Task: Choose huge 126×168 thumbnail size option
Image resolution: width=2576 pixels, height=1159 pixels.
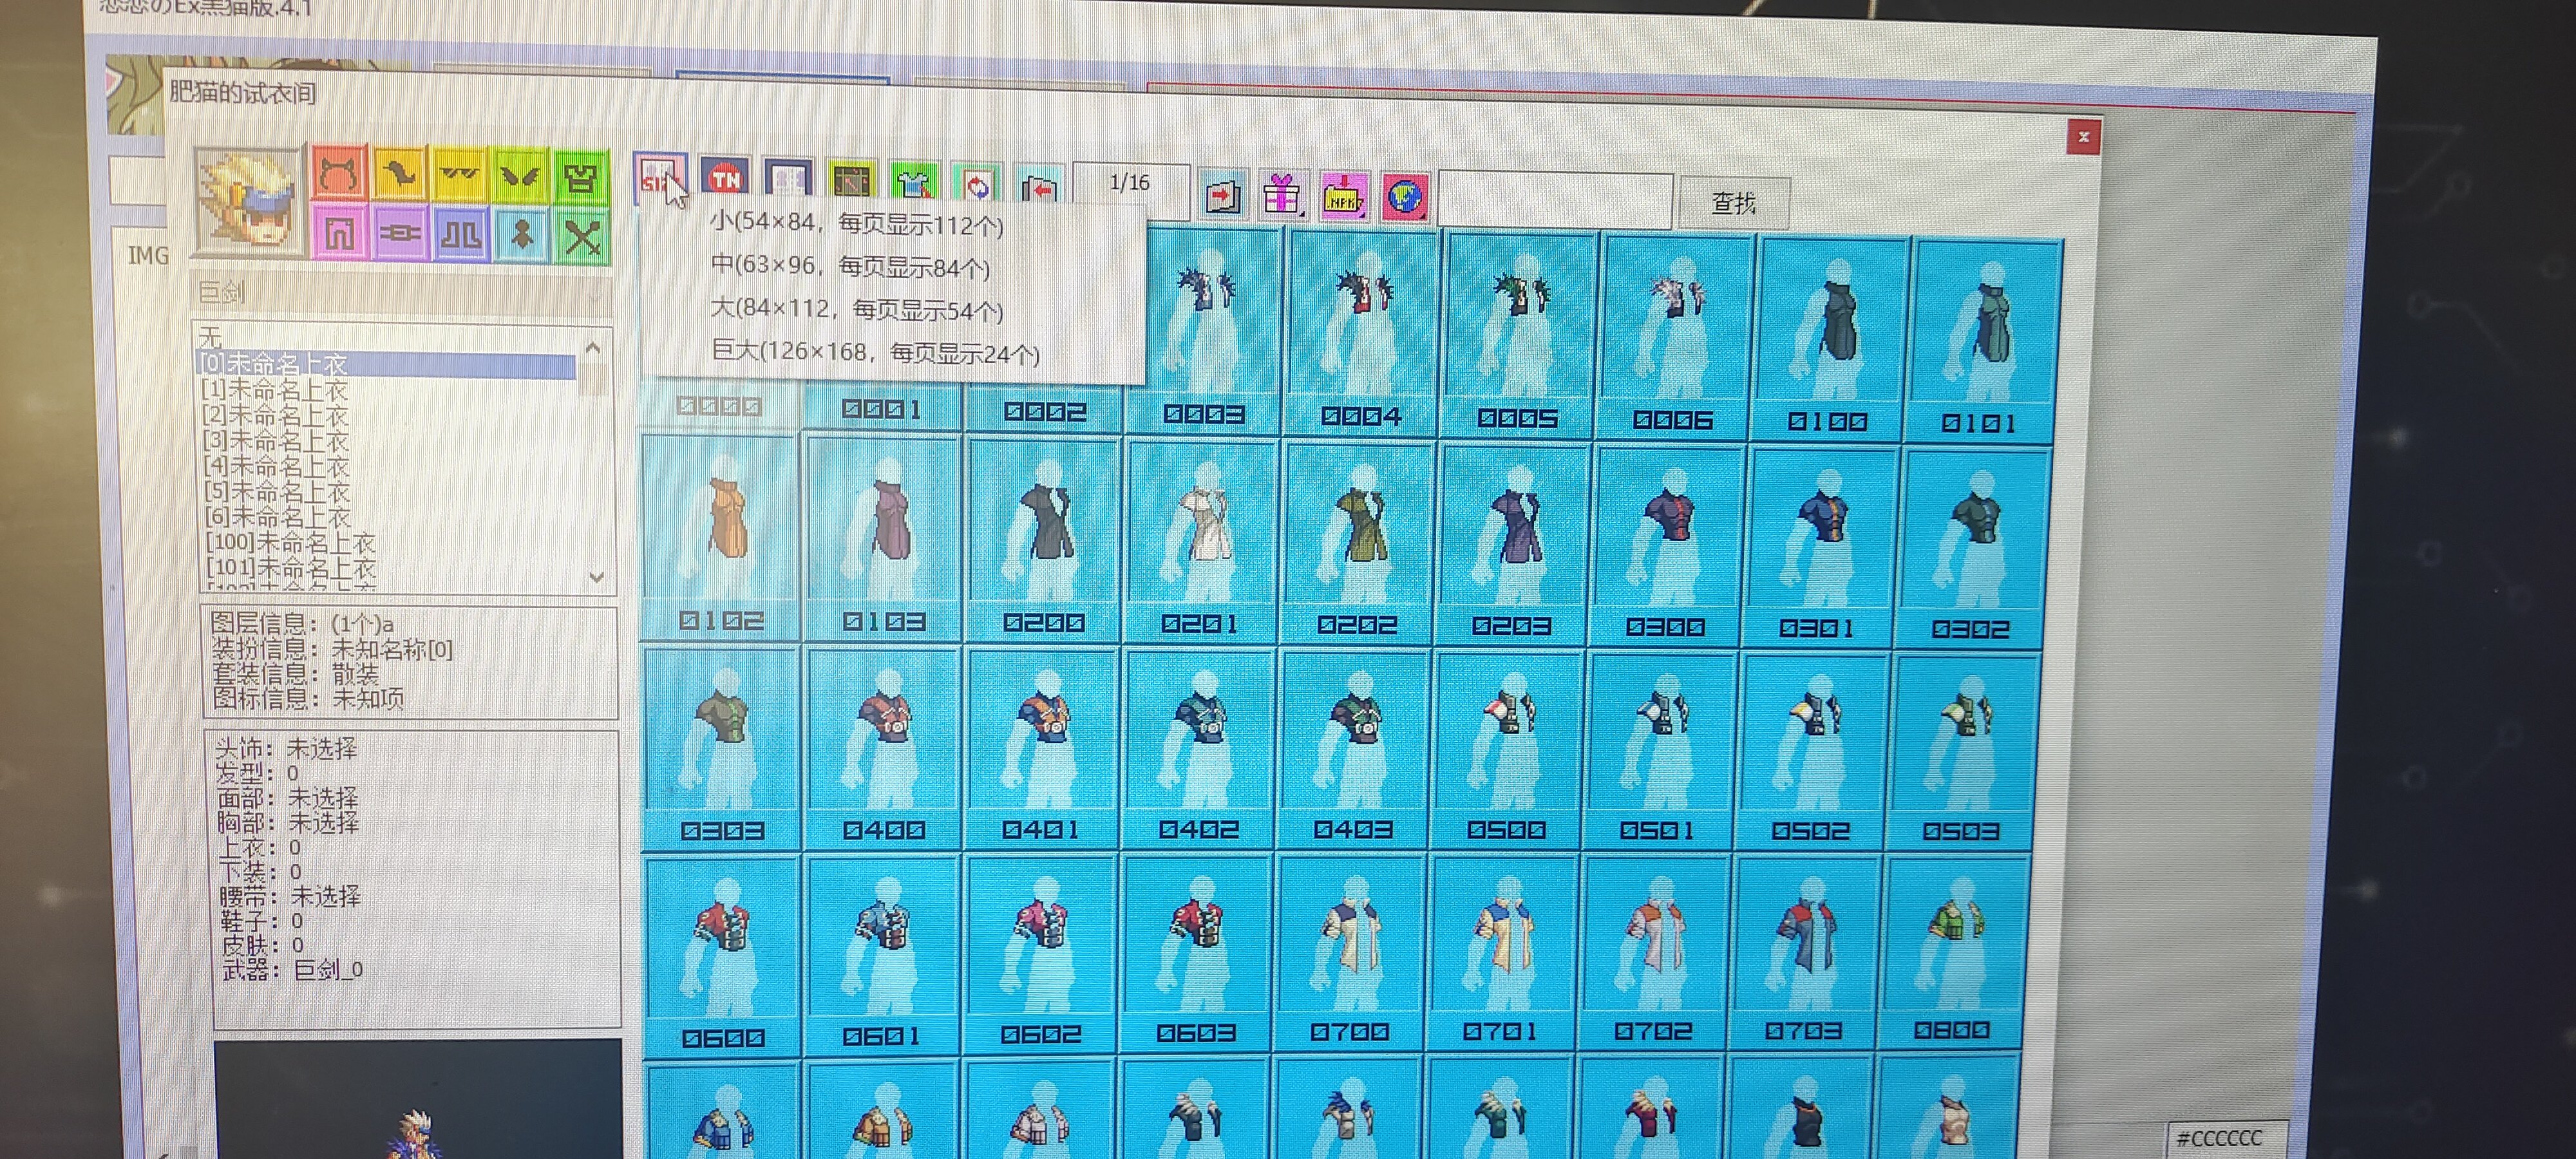Action: (x=874, y=352)
